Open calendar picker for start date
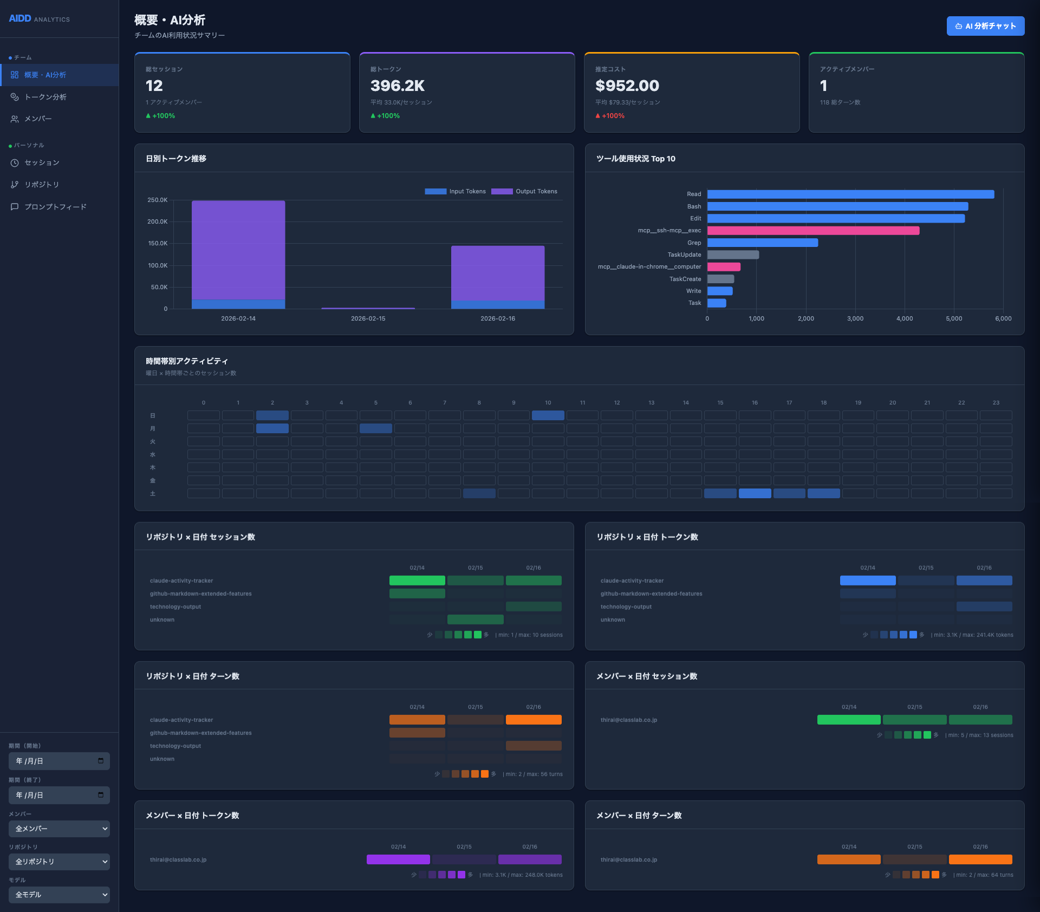Image resolution: width=1040 pixels, height=912 pixels. pyautogui.click(x=101, y=761)
